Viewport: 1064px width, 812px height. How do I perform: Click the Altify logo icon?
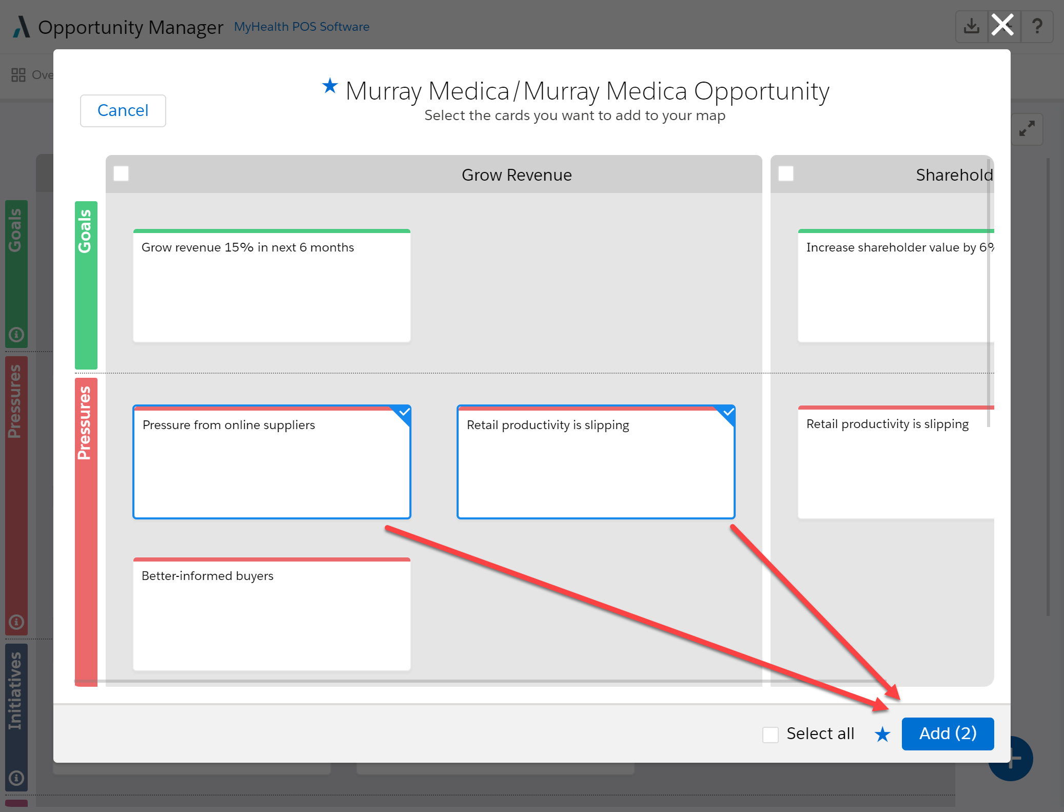pos(21,27)
